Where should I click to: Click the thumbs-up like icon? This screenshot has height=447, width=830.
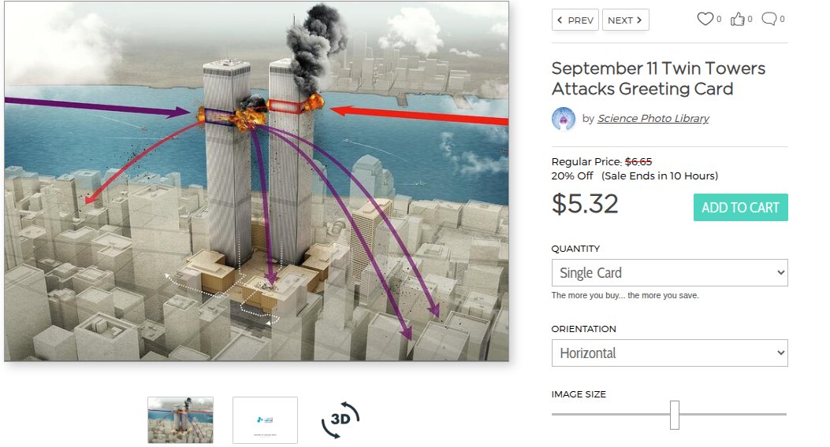(x=737, y=20)
